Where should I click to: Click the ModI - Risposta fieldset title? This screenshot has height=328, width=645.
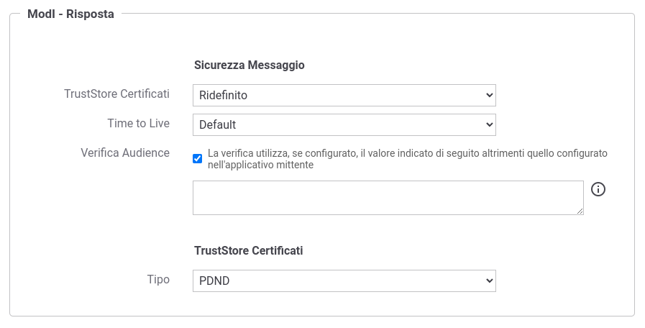tap(70, 14)
